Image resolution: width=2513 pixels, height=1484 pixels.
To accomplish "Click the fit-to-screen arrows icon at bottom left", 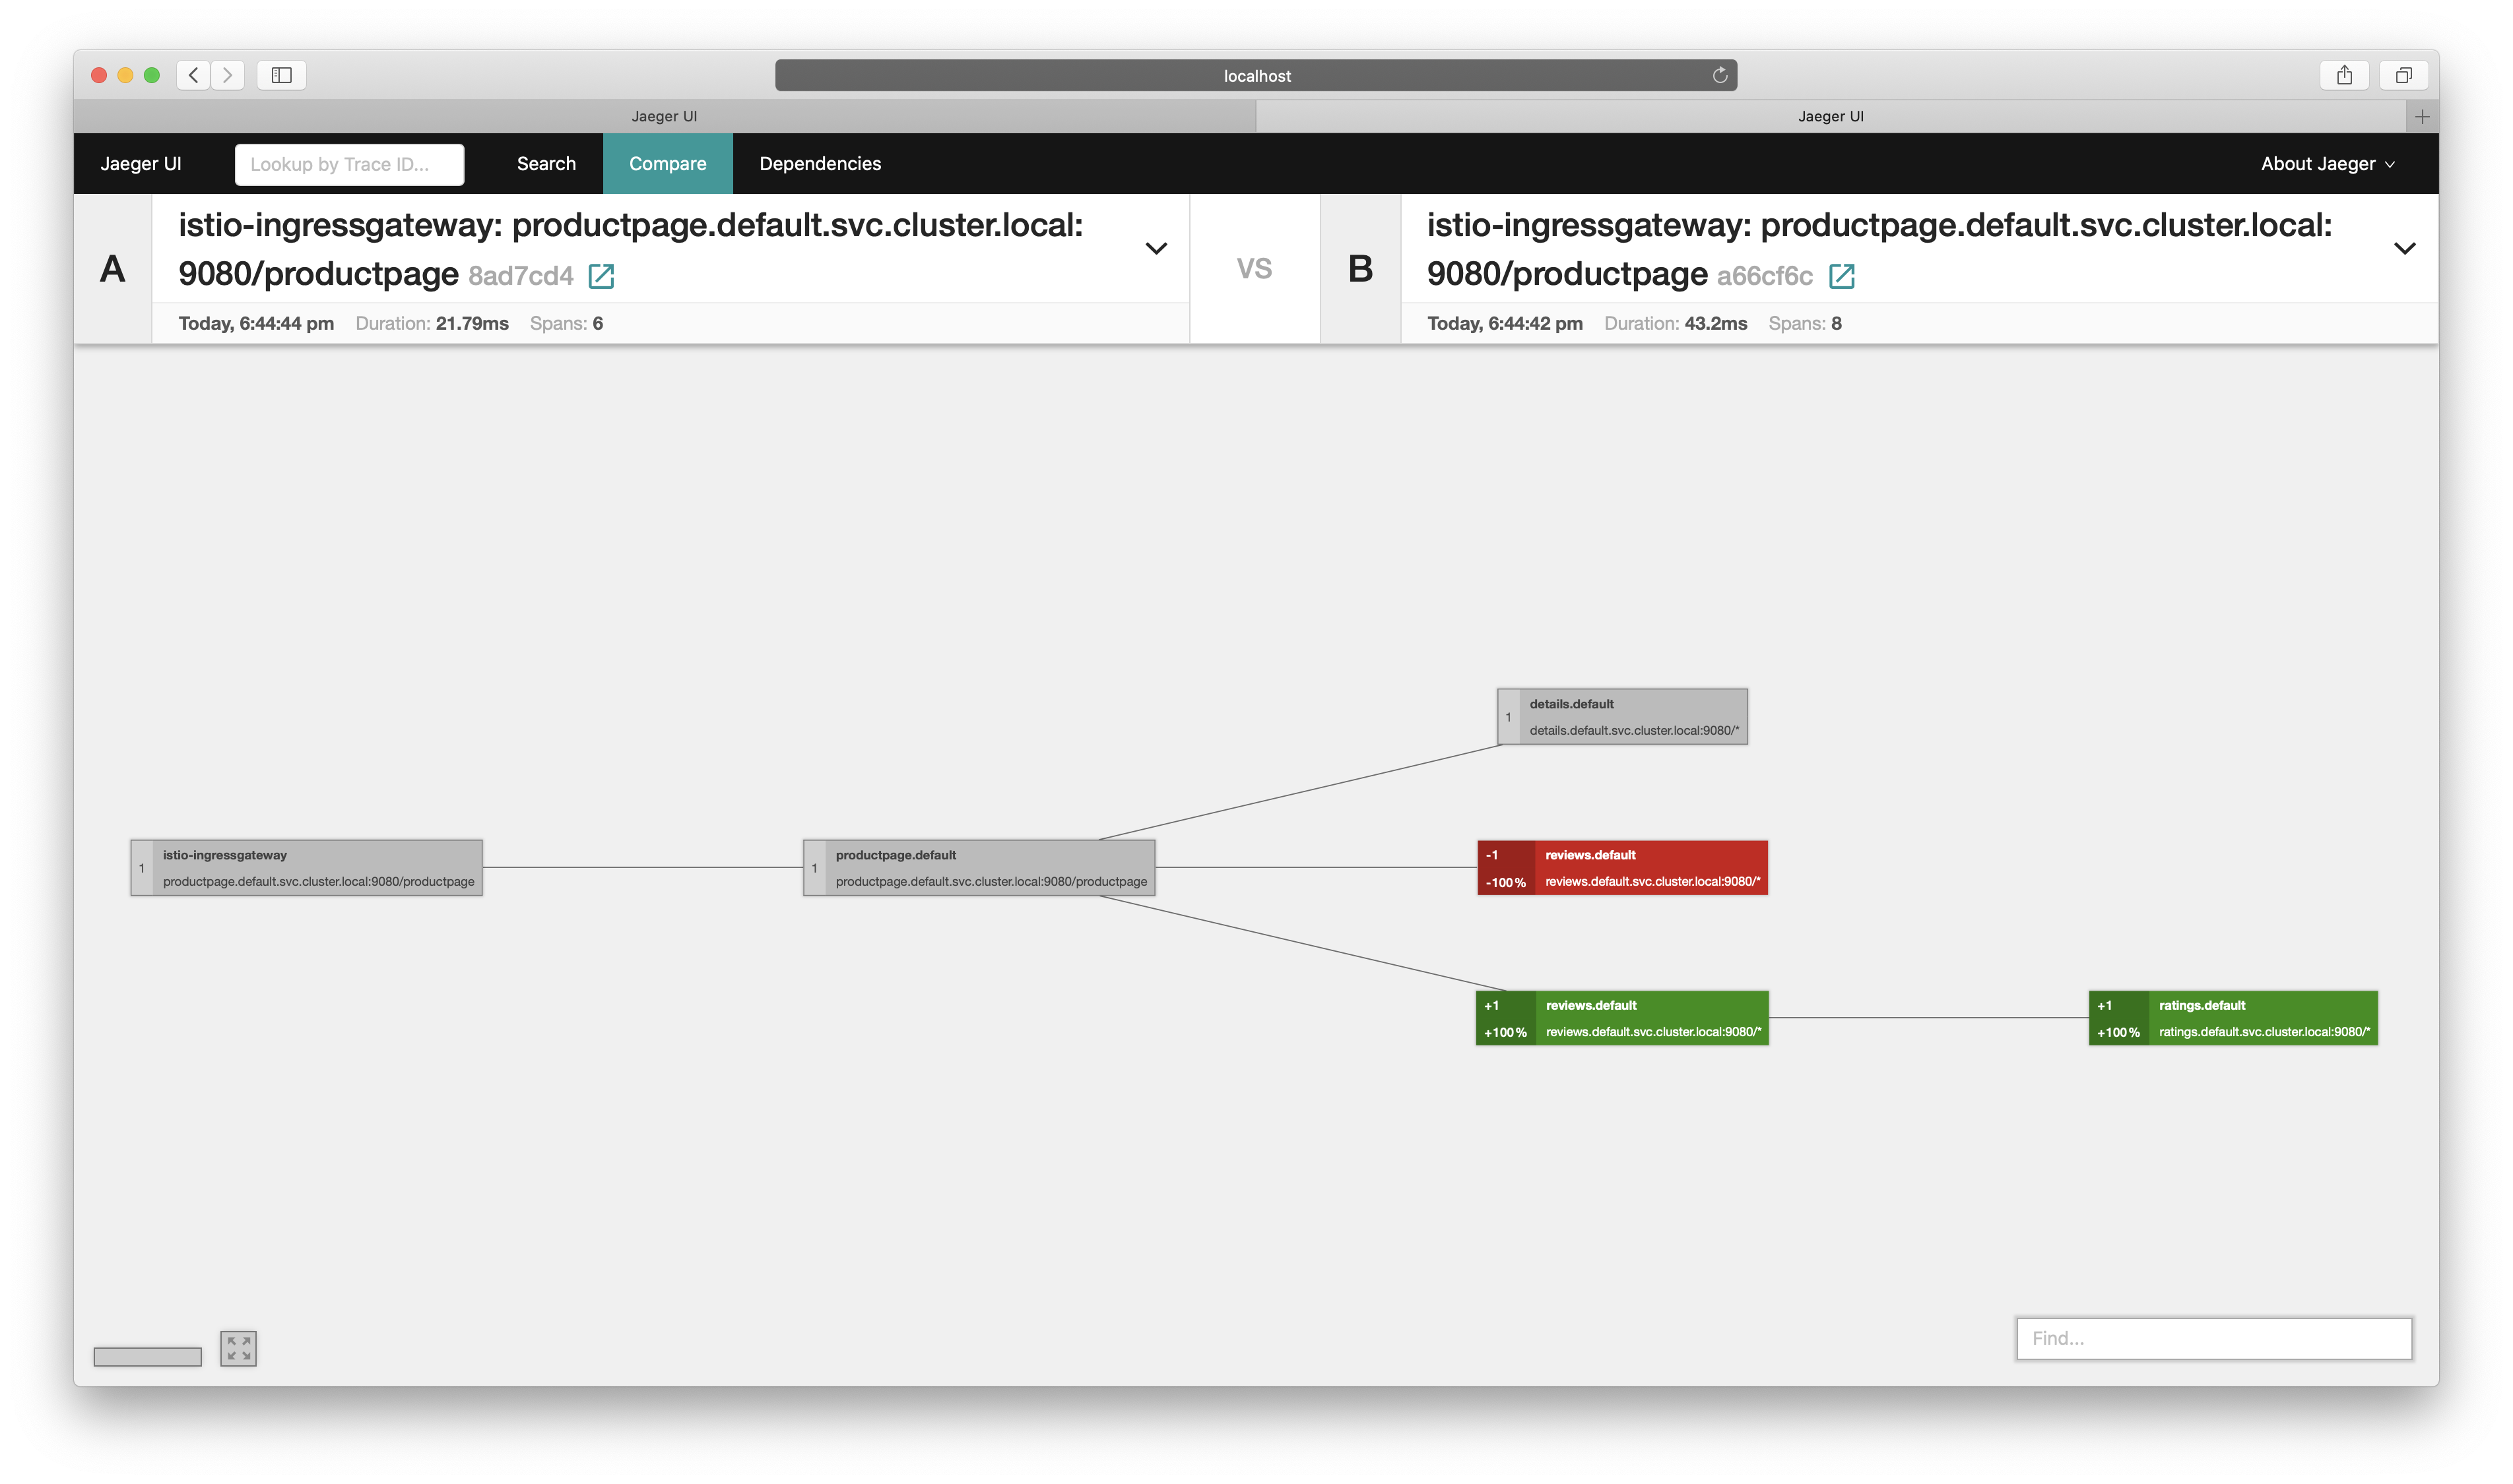I will tap(237, 1347).
